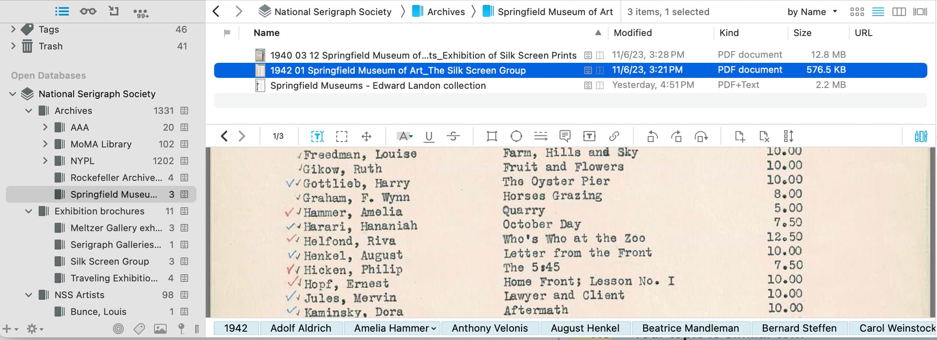Image resolution: width=937 pixels, height=340 pixels.
Task: Click the underline annotation tool
Action: point(429,136)
